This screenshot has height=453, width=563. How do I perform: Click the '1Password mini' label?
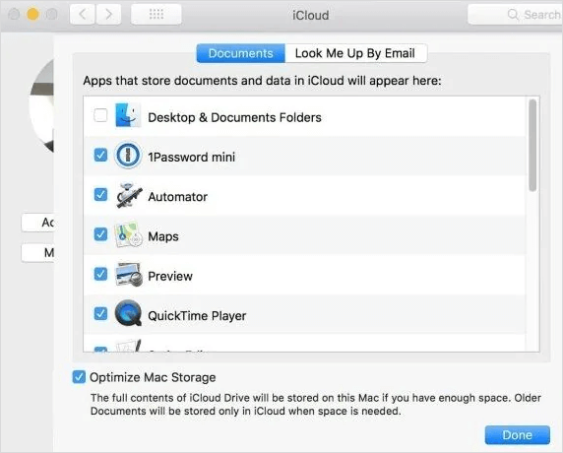(191, 157)
